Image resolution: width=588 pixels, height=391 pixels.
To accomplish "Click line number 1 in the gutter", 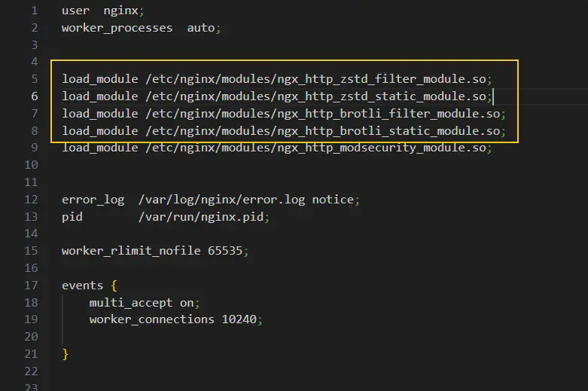I will [35, 11].
